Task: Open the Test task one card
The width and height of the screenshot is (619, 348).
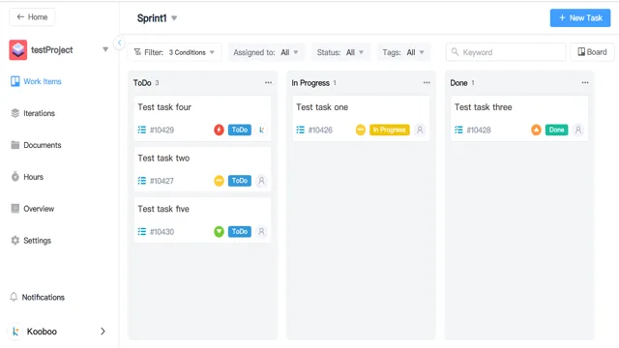Action: pos(361,118)
